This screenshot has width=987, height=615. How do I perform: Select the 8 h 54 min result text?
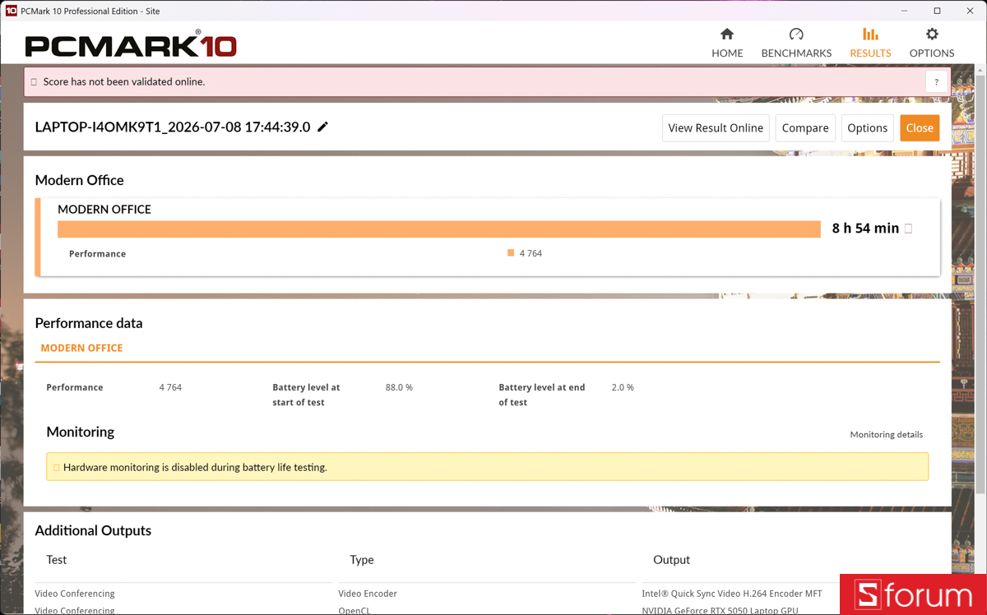click(x=865, y=229)
